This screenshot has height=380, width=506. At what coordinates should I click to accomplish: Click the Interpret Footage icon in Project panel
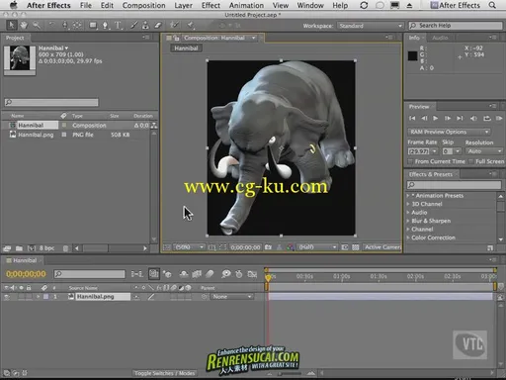7,248
